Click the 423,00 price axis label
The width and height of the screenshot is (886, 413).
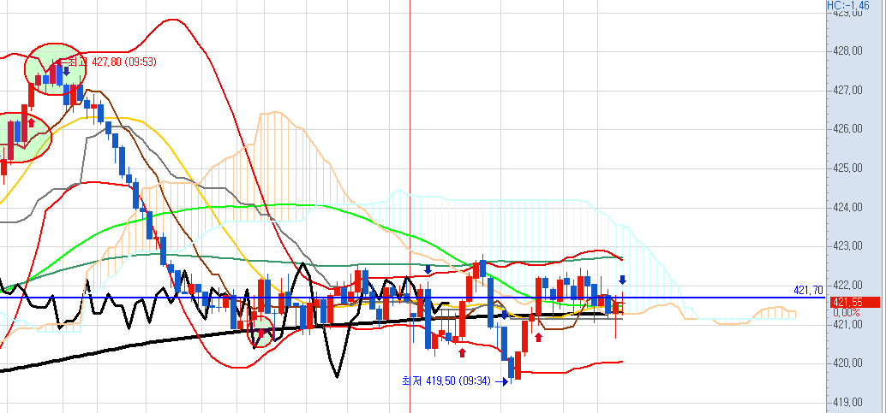[x=848, y=246]
